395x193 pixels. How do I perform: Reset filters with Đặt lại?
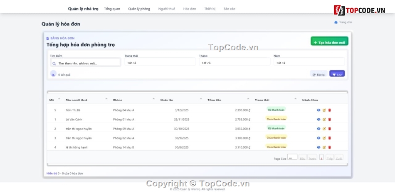pyautogui.click(x=319, y=74)
